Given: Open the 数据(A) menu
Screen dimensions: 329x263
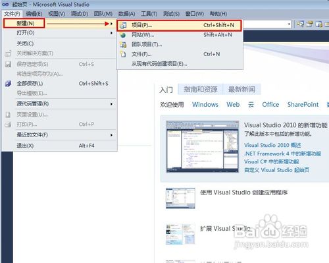Looking at the screenshot, I should [x=126, y=14].
